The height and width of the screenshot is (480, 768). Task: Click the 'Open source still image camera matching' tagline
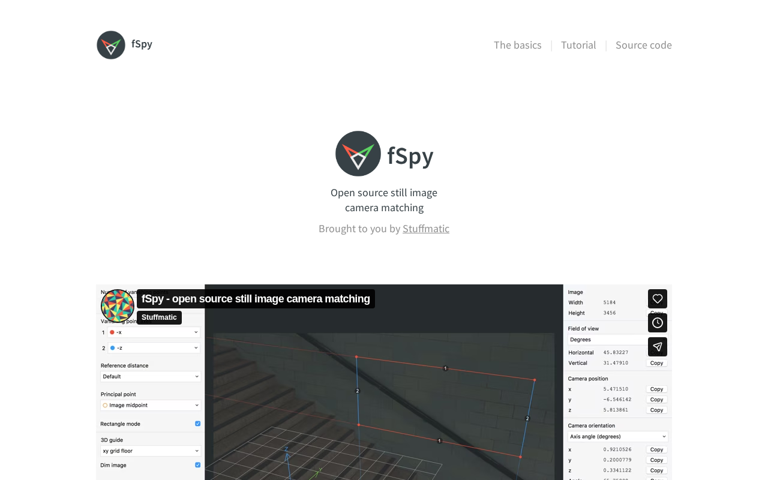(x=384, y=200)
